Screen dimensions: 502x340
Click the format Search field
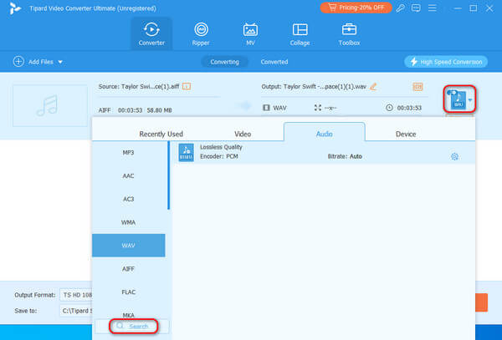pos(134,327)
